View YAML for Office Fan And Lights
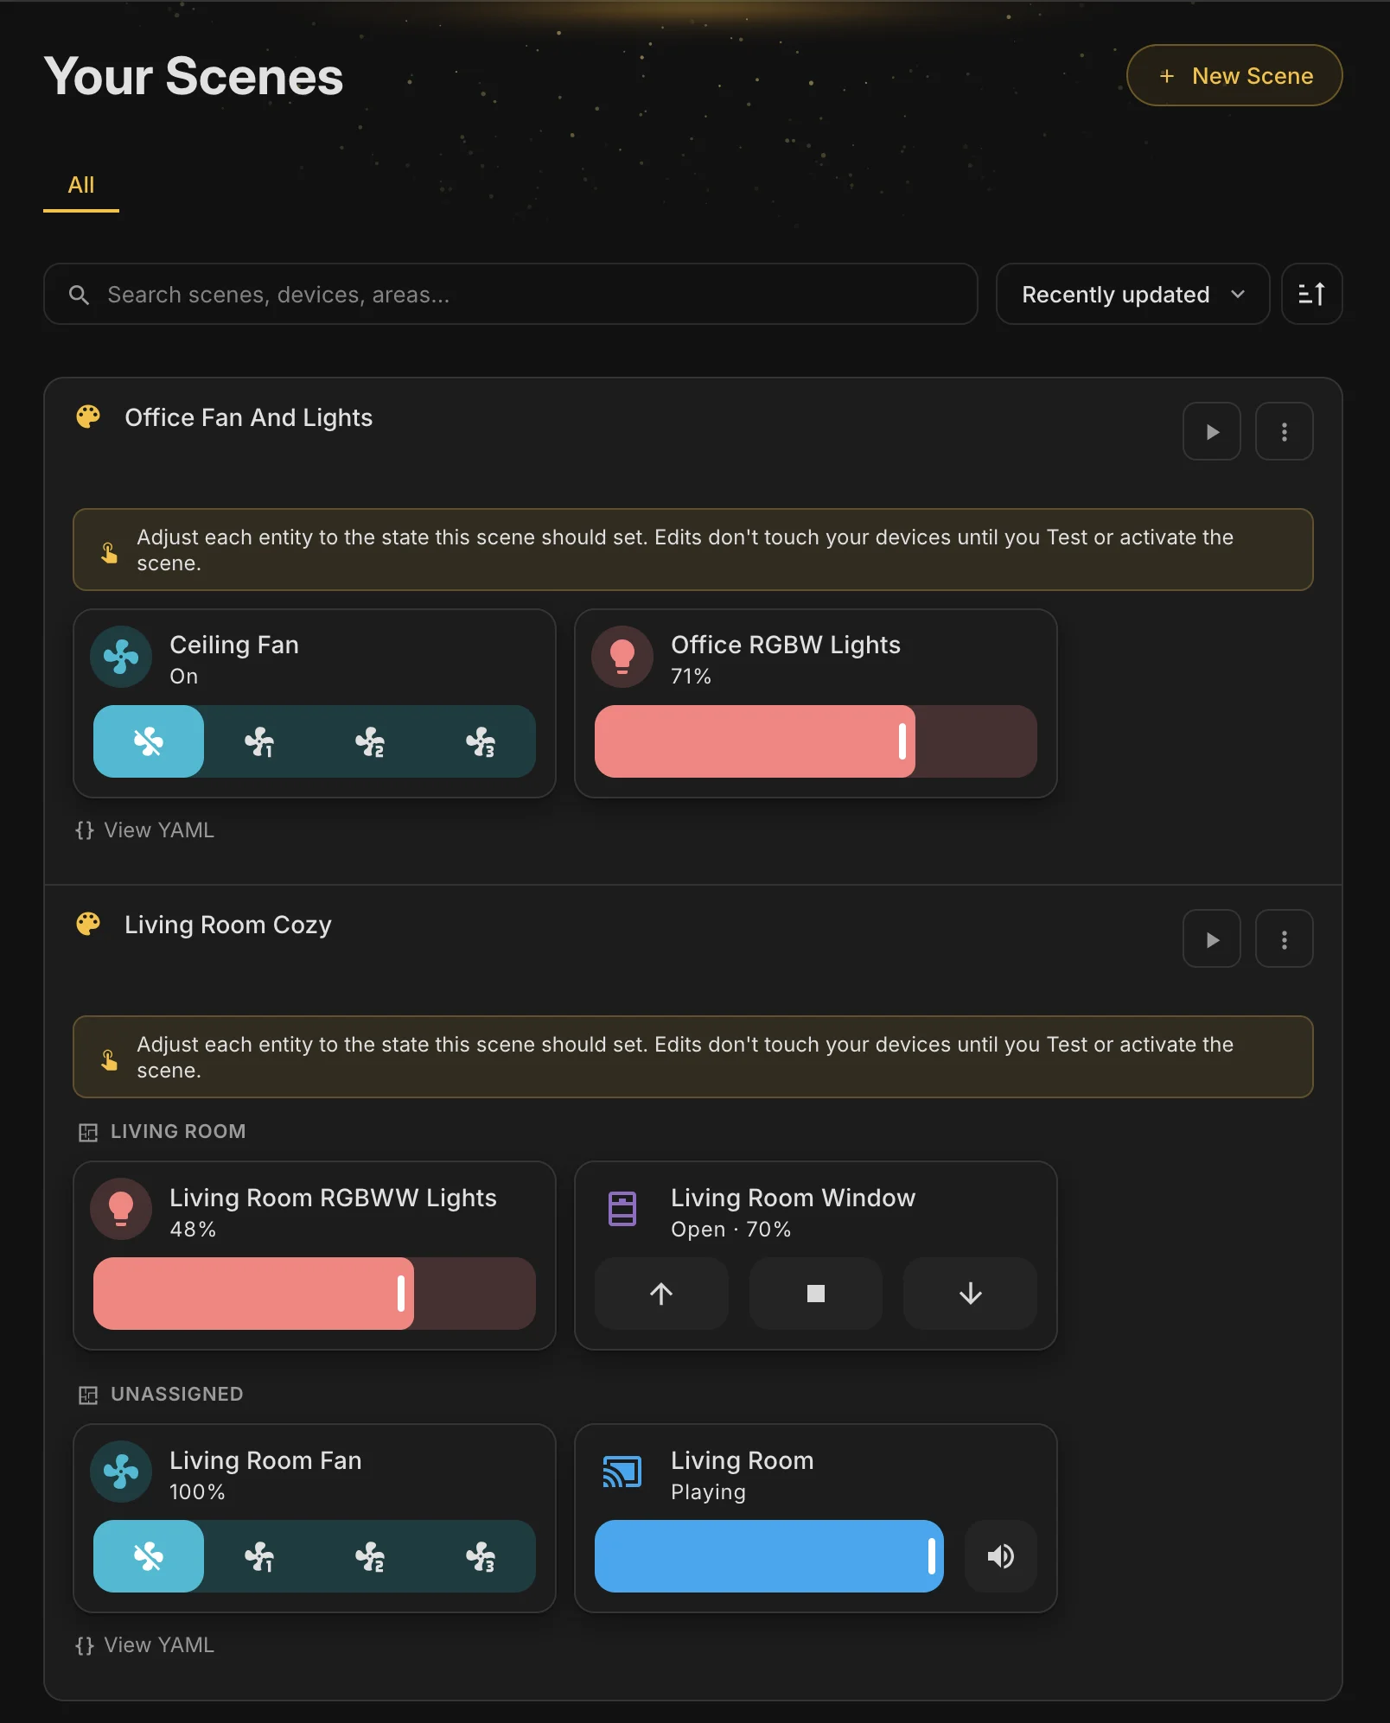Image resolution: width=1390 pixels, height=1723 pixels. (145, 830)
